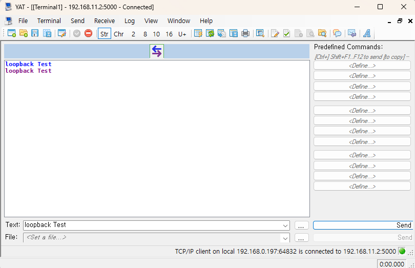Image resolution: width=415 pixels, height=268 pixels.
Task: Open the Window menu
Action: [179, 20]
